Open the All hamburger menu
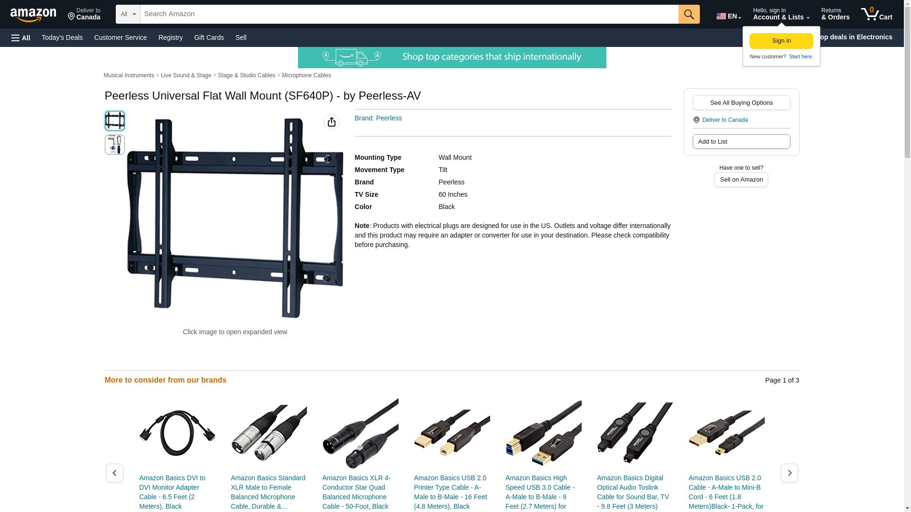The height and width of the screenshot is (512, 911). click(21, 37)
